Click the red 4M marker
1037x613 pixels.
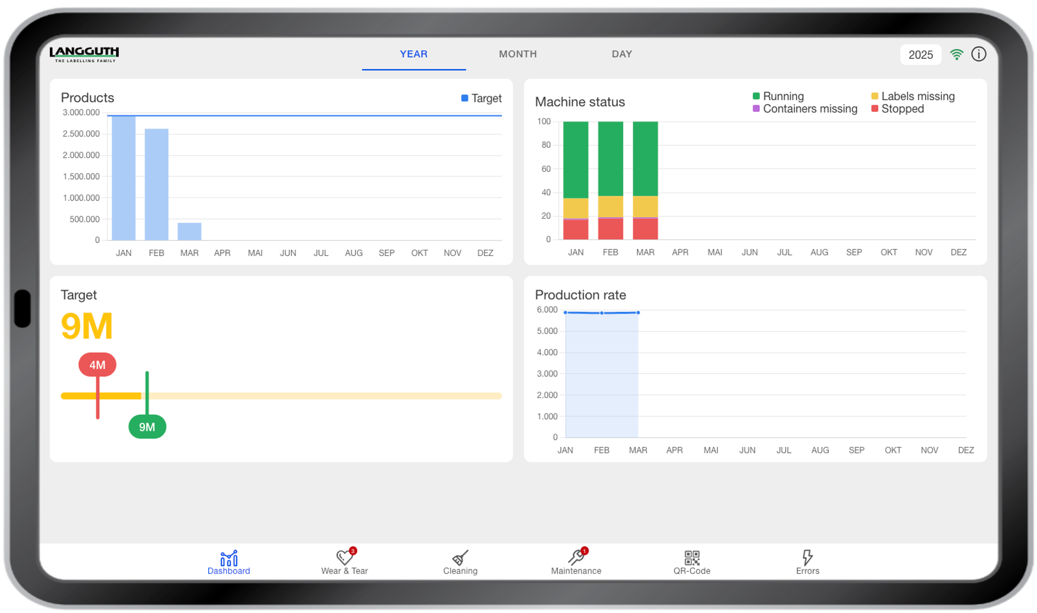[x=97, y=365]
